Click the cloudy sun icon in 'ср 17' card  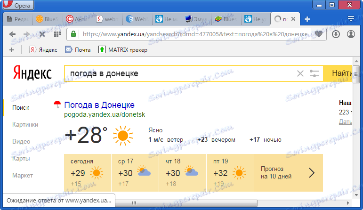(x=144, y=171)
